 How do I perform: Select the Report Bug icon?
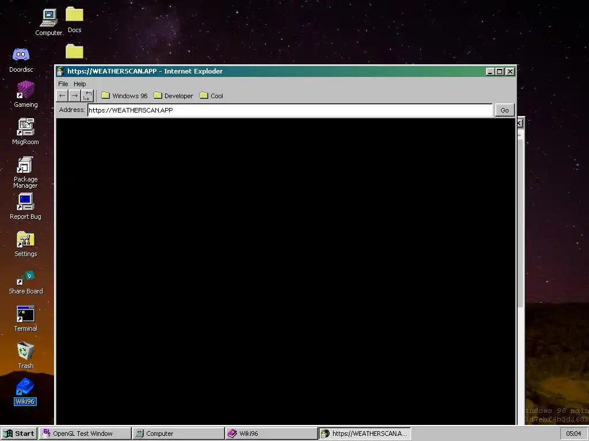25,207
